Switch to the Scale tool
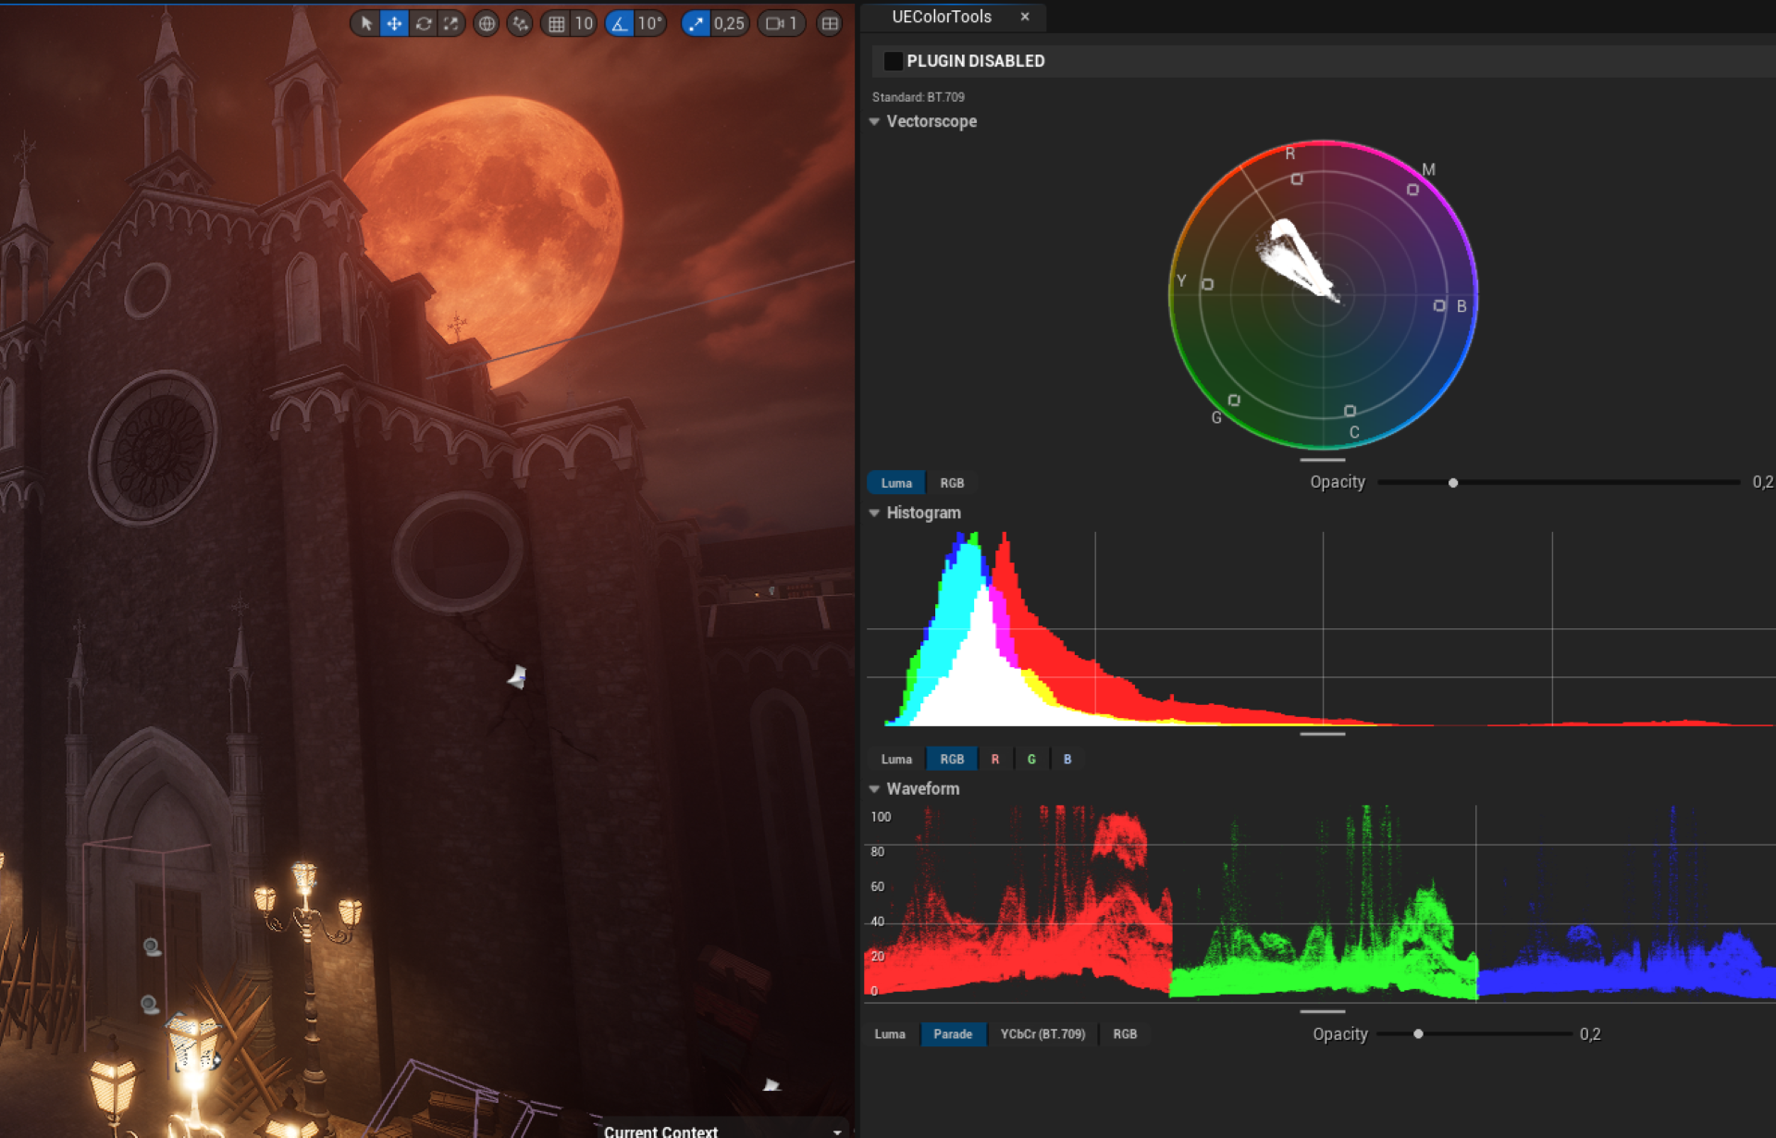1776x1138 pixels. pyautogui.click(x=450, y=24)
